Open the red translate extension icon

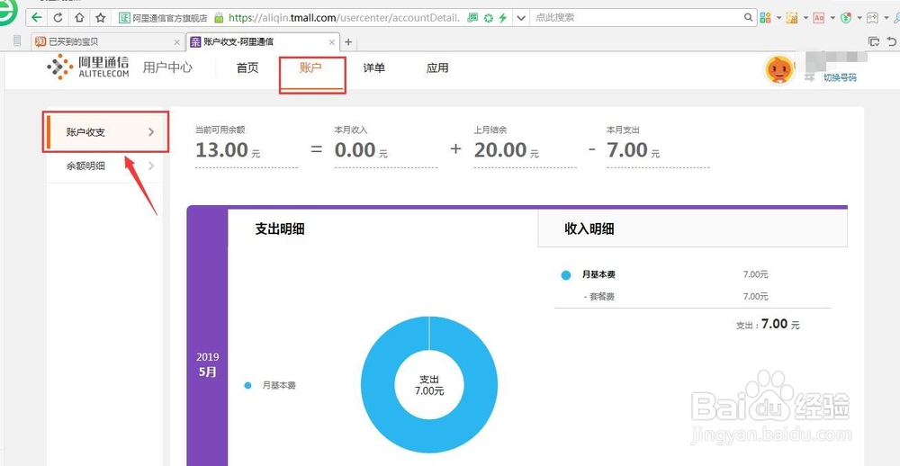tap(819, 18)
